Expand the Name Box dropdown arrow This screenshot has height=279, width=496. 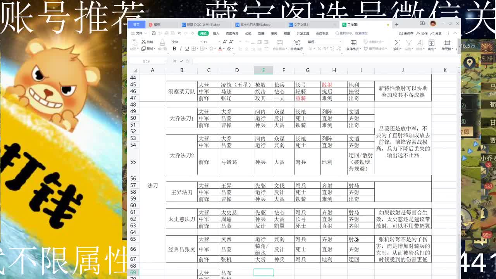click(x=166, y=61)
